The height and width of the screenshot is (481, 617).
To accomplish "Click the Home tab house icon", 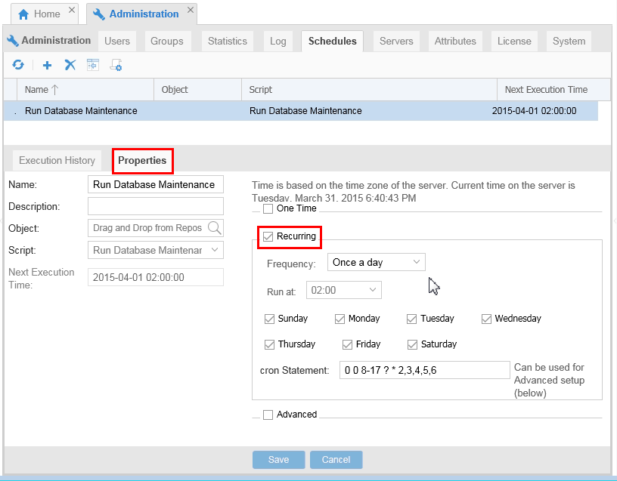I will [x=23, y=14].
